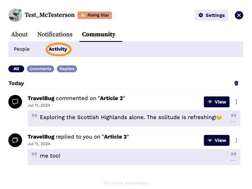Image resolution: width=252 pixels, height=189 pixels.
Task: Expand the ellipsis under the Scottish Highlands quote
Action: [233, 122]
